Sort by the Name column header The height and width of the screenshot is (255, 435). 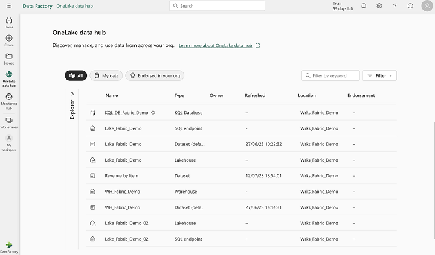tap(112, 95)
